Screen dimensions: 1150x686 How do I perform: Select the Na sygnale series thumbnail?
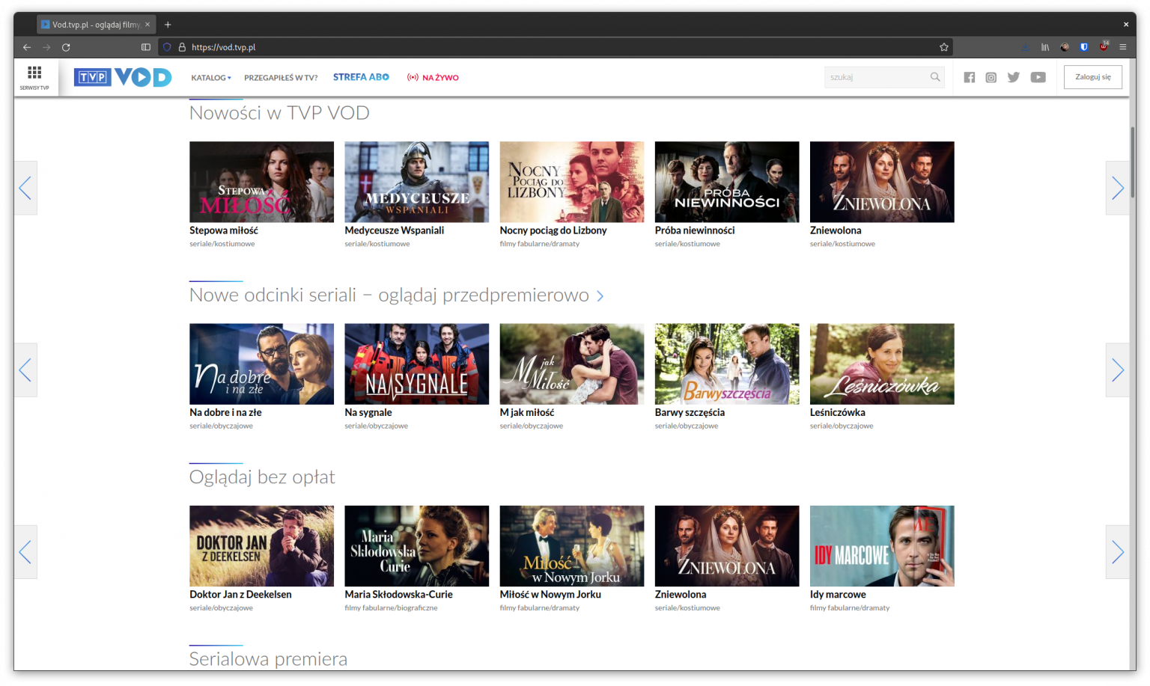[x=416, y=364]
